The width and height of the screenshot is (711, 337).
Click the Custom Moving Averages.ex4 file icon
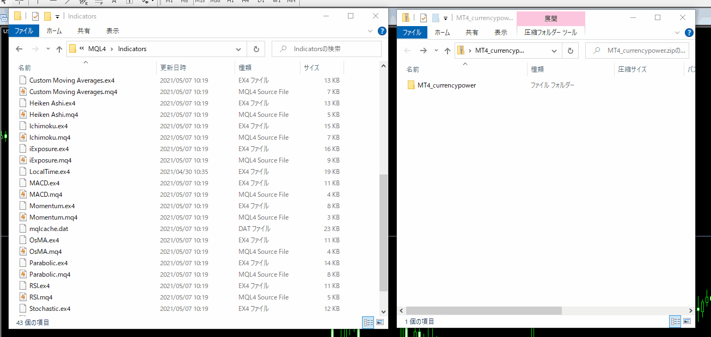(x=23, y=80)
